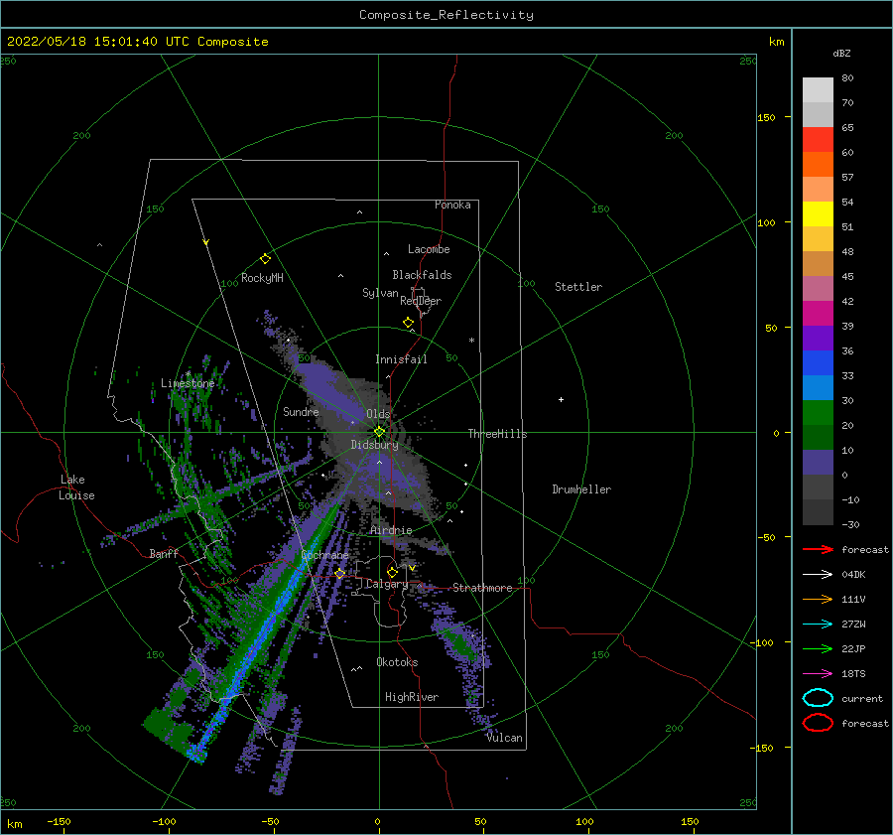Image resolution: width=893 pixels, height=835 pixels.
Task: Click the yellow diamond marker below RedDeer
Action: (408, 322)
